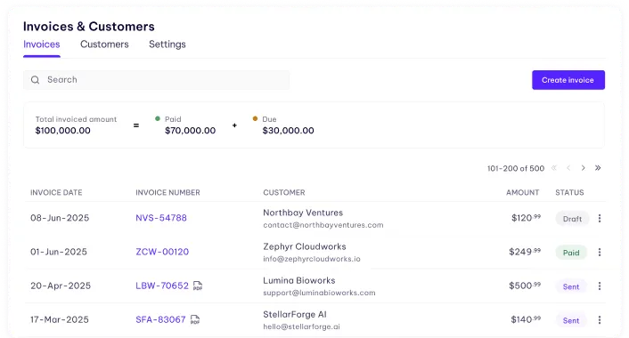Open PDF icon for invoice LBW-70652
The height and width of the screenshot is (338, 629).
(x=198, y=286)
